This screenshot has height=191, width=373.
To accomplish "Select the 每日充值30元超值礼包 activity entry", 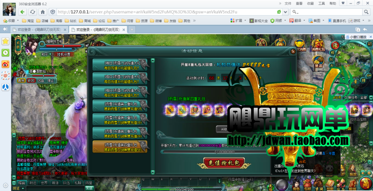I will coord(120,79).
